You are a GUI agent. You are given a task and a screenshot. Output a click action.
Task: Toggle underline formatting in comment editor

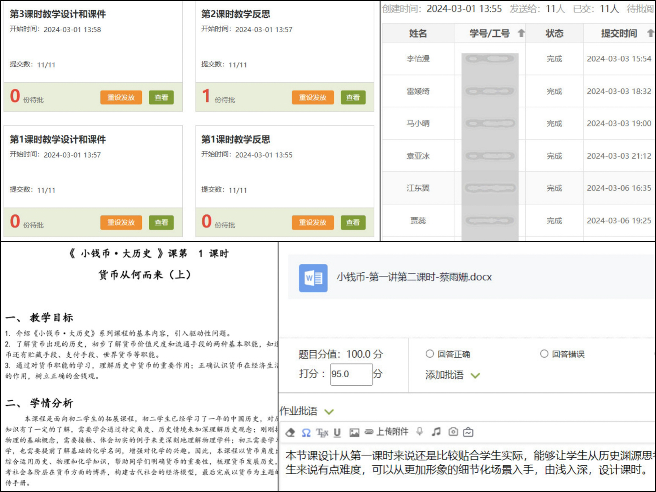point(337,433)
